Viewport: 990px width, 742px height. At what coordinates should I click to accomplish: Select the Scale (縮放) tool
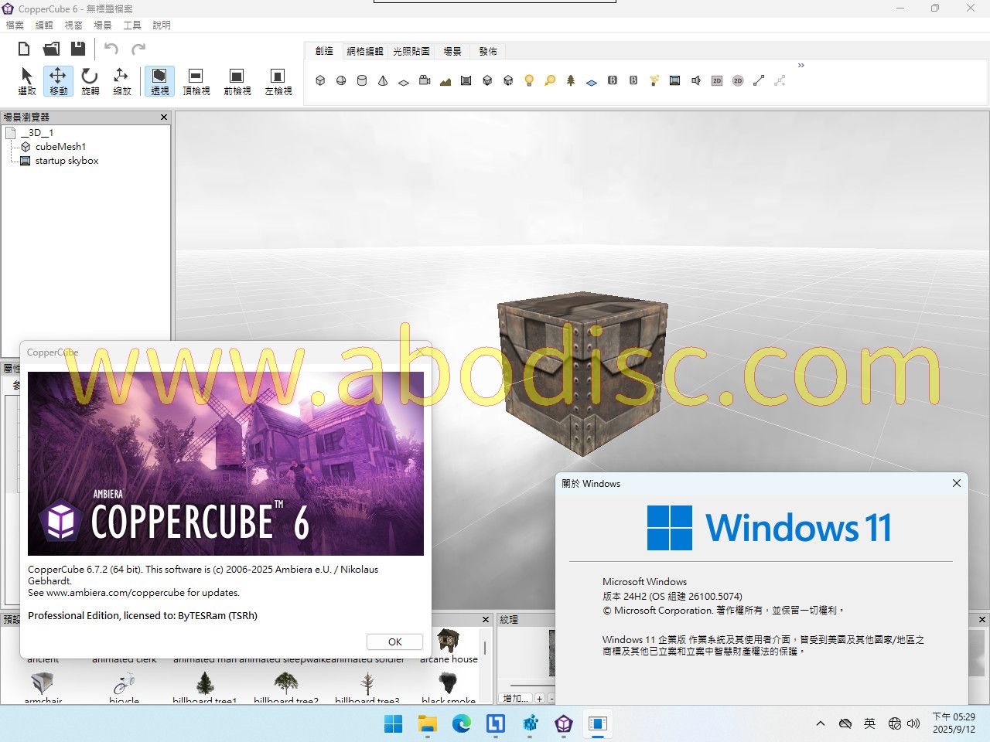pos(121,80)
